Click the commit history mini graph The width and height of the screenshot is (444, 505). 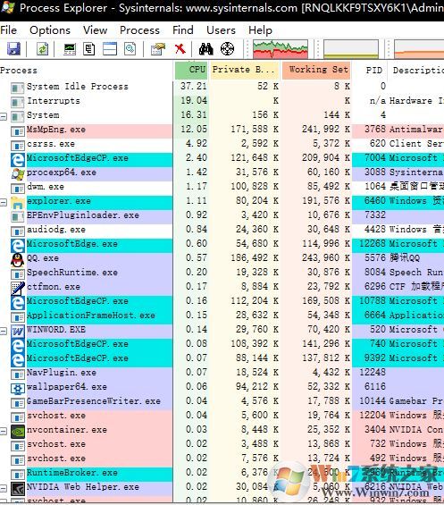pos(351,49)
